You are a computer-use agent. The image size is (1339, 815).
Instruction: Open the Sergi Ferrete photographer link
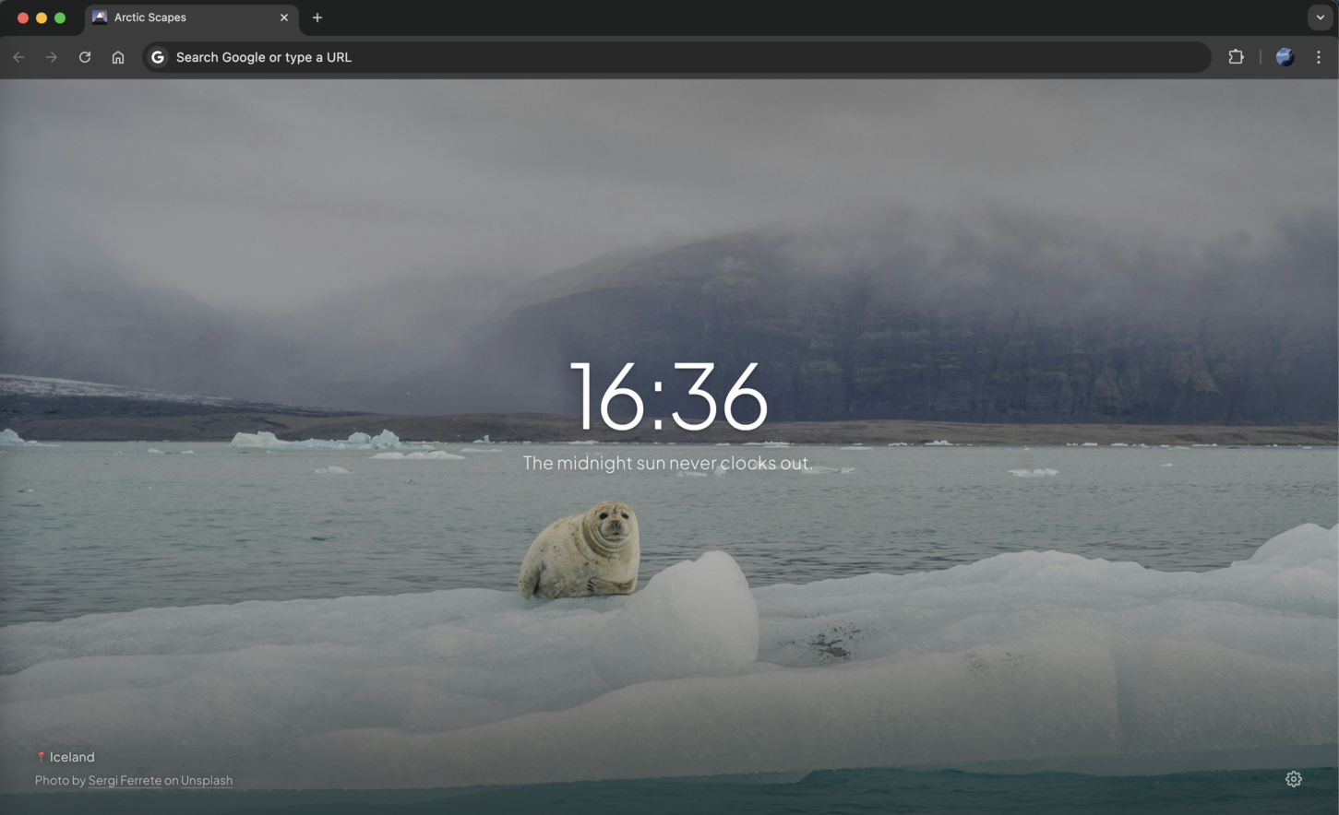(125, 780)
